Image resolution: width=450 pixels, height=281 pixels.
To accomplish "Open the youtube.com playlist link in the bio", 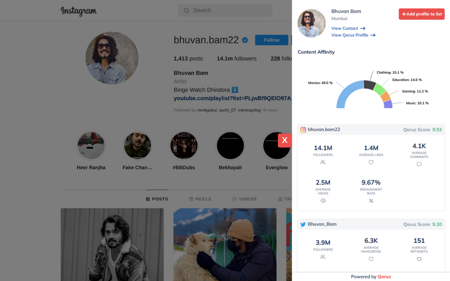I will point(232,98).
